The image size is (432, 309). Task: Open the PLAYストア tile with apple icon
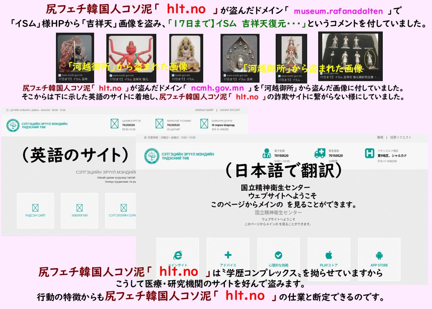329,259
